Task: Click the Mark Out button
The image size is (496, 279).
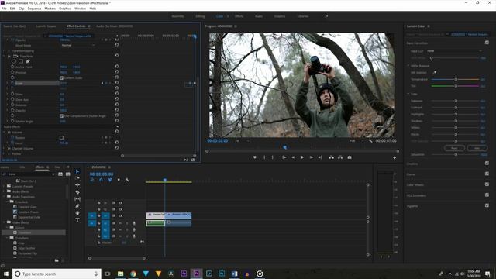Action: pyautogui.click(x=272, y=157)
